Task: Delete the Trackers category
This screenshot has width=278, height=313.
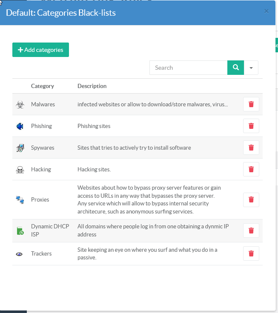Action: (251, 253)
